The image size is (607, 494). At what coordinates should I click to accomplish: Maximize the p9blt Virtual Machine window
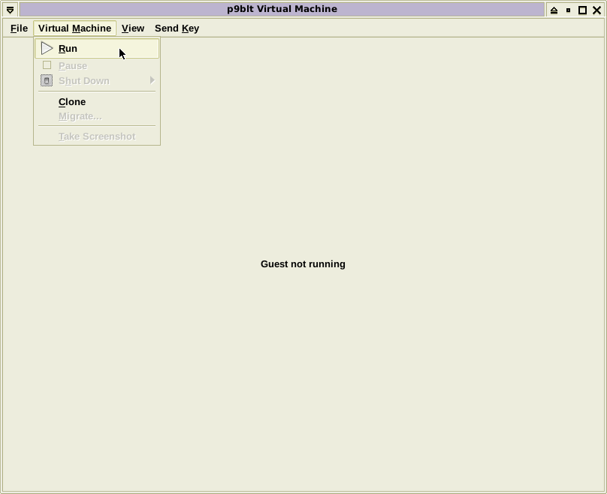point(582,10)
